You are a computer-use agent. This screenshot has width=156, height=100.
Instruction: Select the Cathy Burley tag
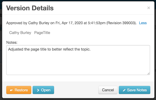pyautogui.click(x=20, y=33)
